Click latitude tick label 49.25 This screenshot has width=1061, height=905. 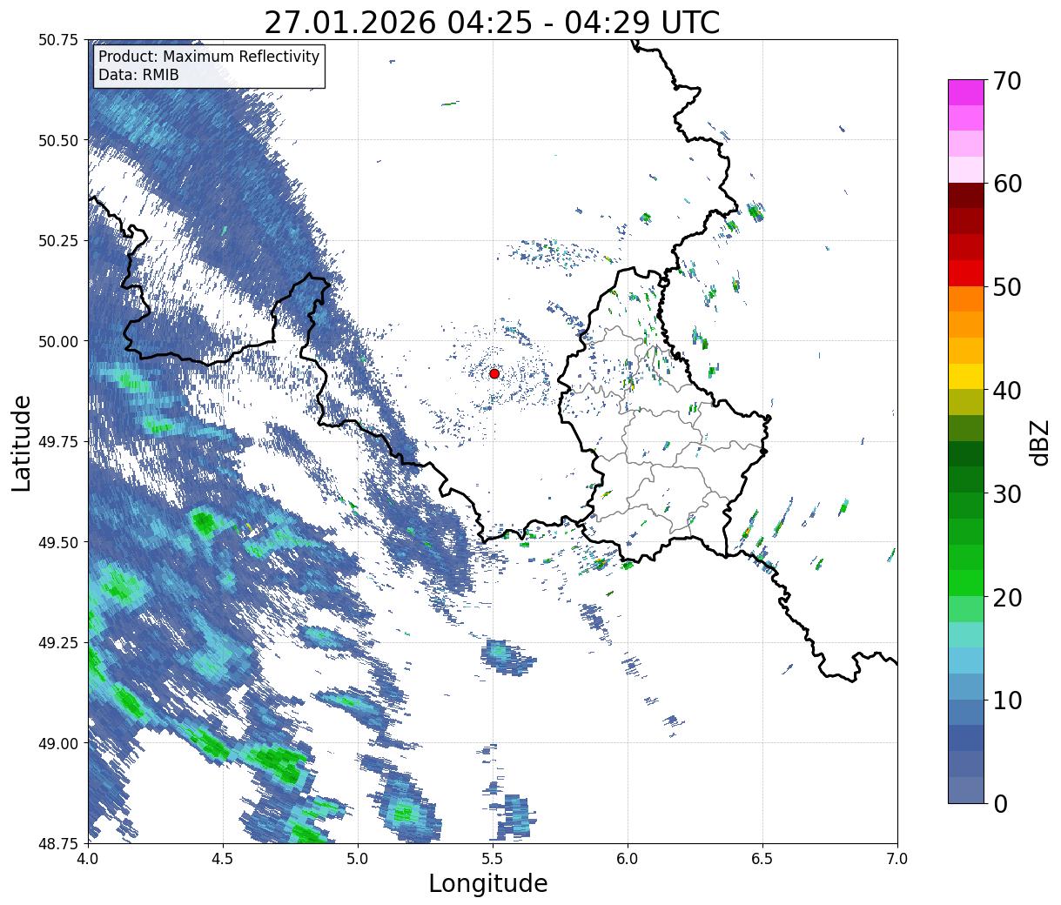58,642
